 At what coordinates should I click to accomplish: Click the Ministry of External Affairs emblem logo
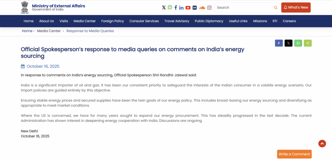(x=25, y=7)
